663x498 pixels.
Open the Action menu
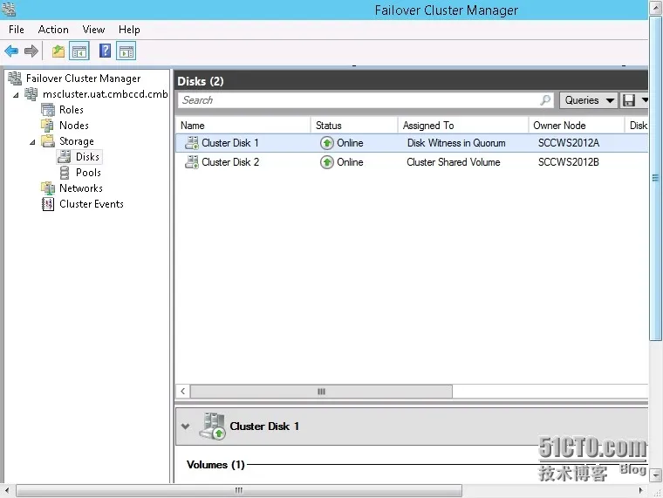(x=53, y=30)
